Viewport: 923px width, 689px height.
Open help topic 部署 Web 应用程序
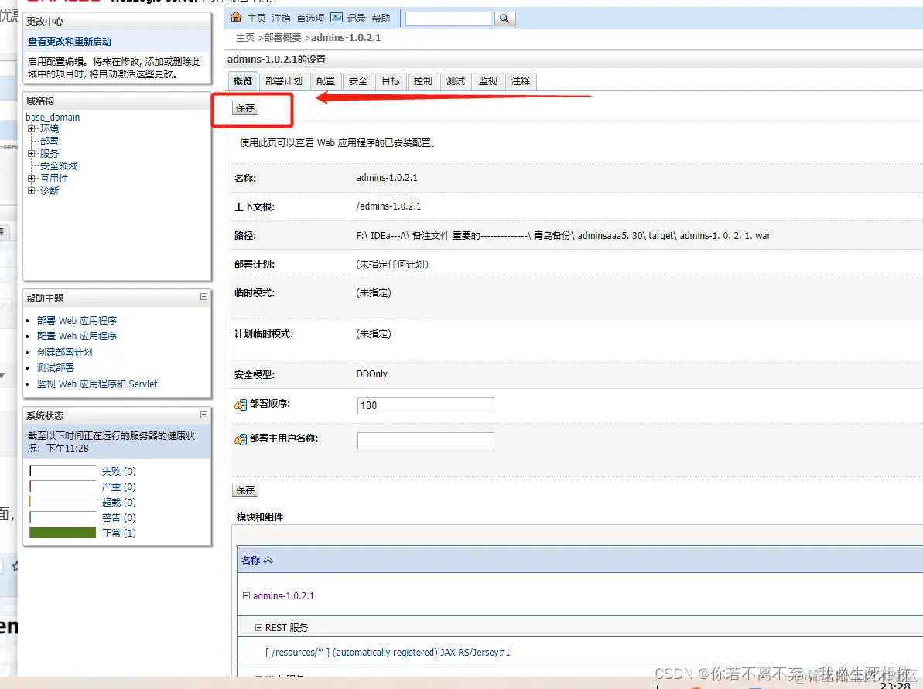pyautogui.click(x=77, y=320)
